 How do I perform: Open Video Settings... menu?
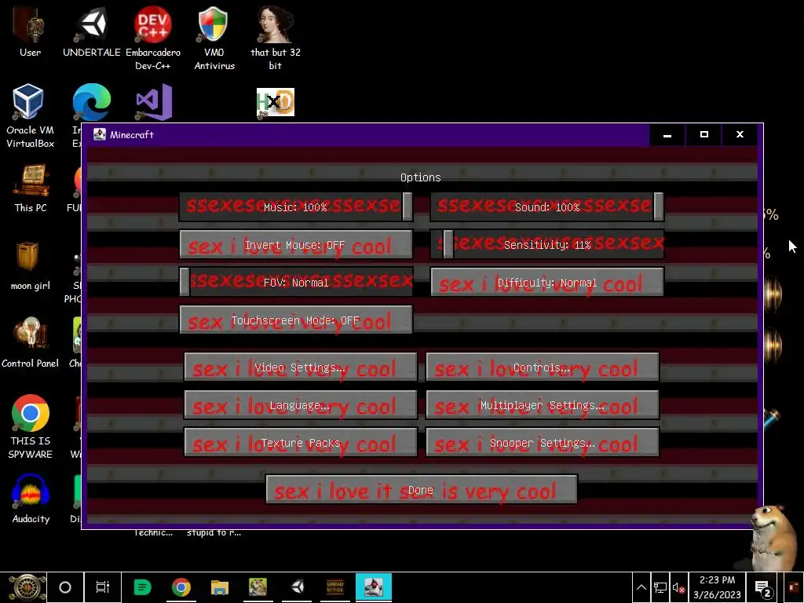click(301, 367)
